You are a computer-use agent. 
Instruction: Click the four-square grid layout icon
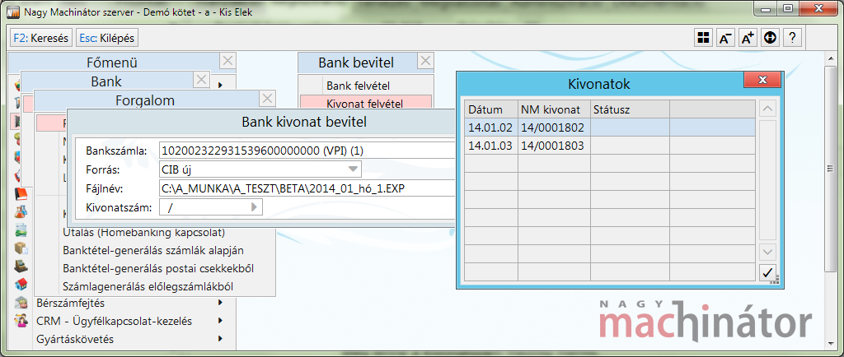703,38
